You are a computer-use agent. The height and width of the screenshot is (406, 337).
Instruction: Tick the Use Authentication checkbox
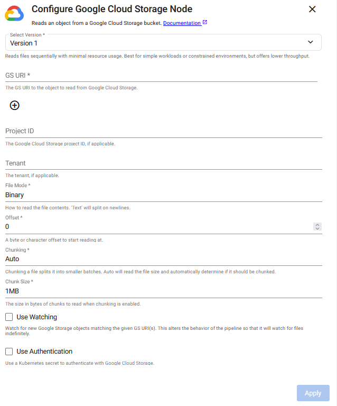click(x=9, y=351)
